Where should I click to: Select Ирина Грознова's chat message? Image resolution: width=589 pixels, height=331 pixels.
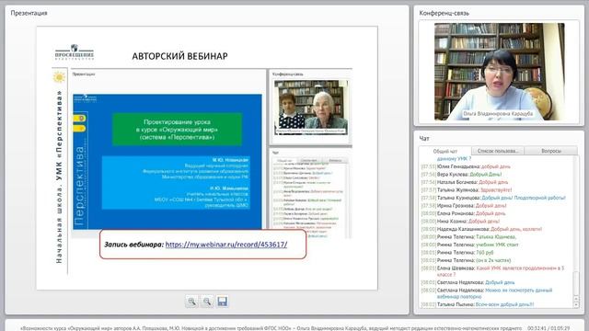click(x=464, y=206)
